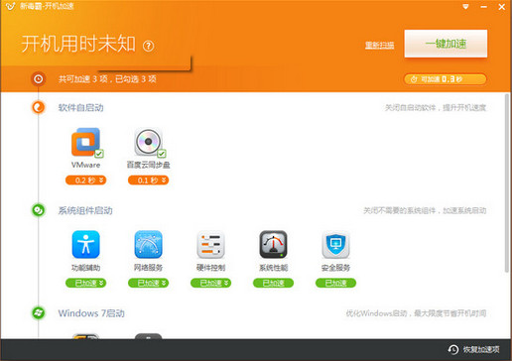Image resolution: width=512 pixels, height=361 pixels.
Task: Click the vertical scrollbar thumb
Action: coord(506,183)
